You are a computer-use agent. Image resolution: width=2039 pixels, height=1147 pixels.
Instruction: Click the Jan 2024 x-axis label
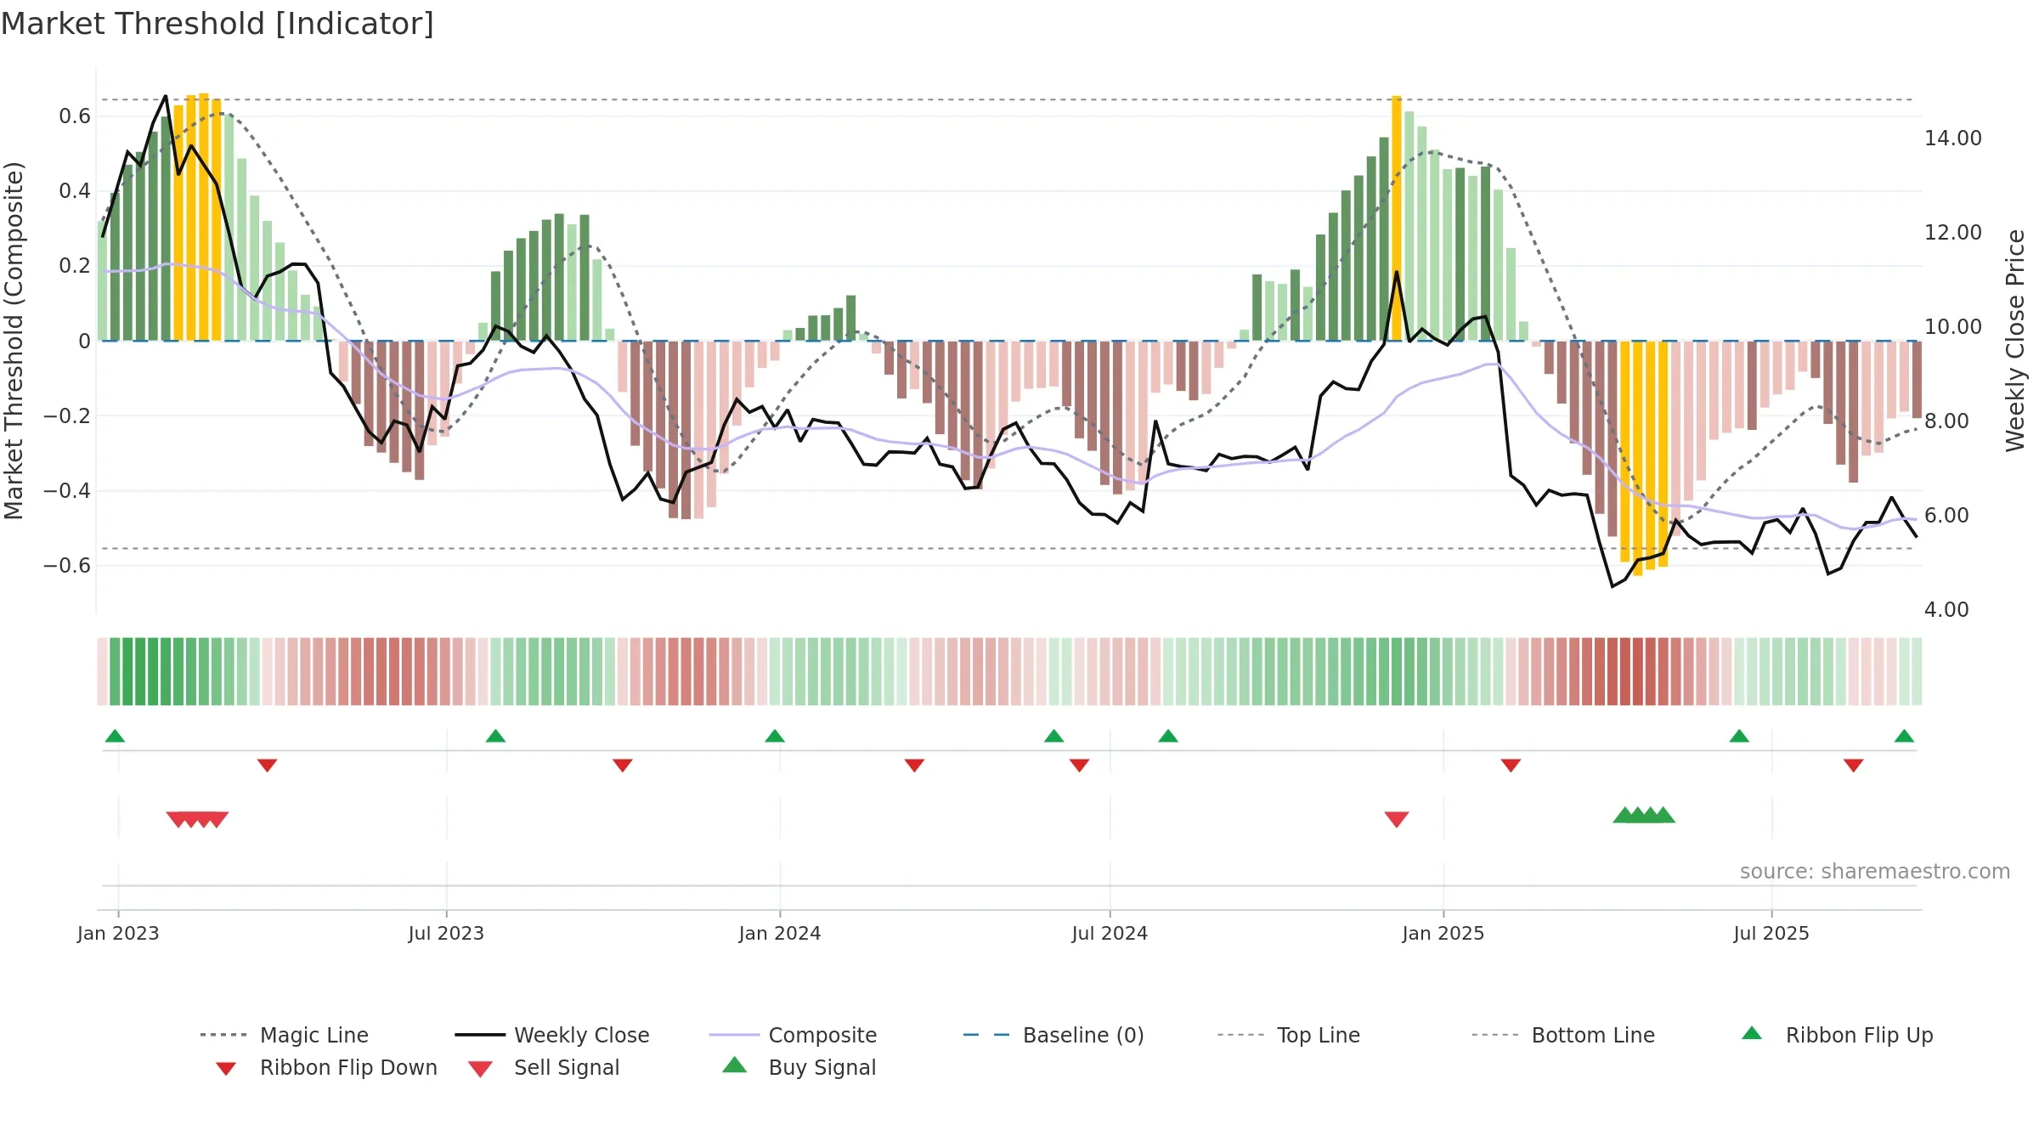[780, 934]
